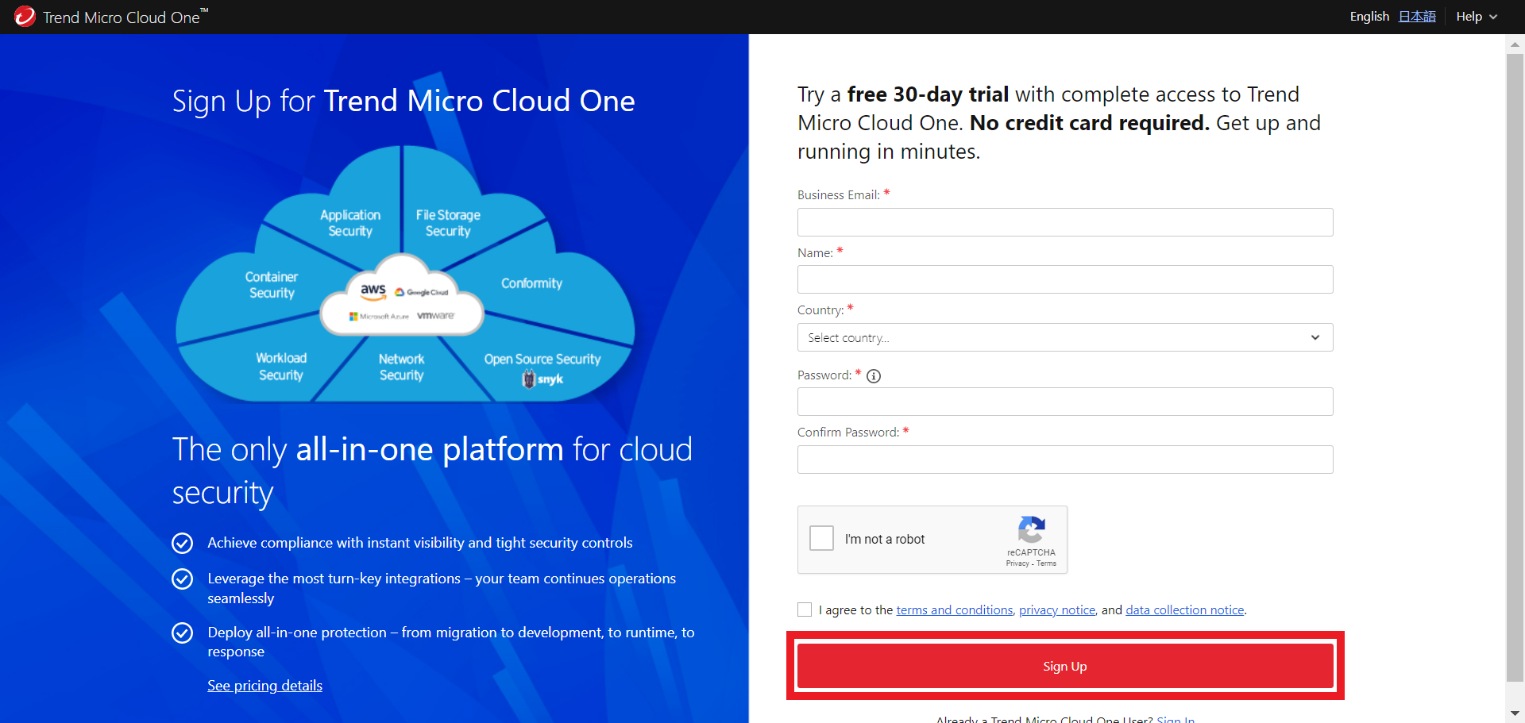This screenshot has width=1525, height=723.
Task: Click the scrollbar up arrow
Action: (1515, 44)
